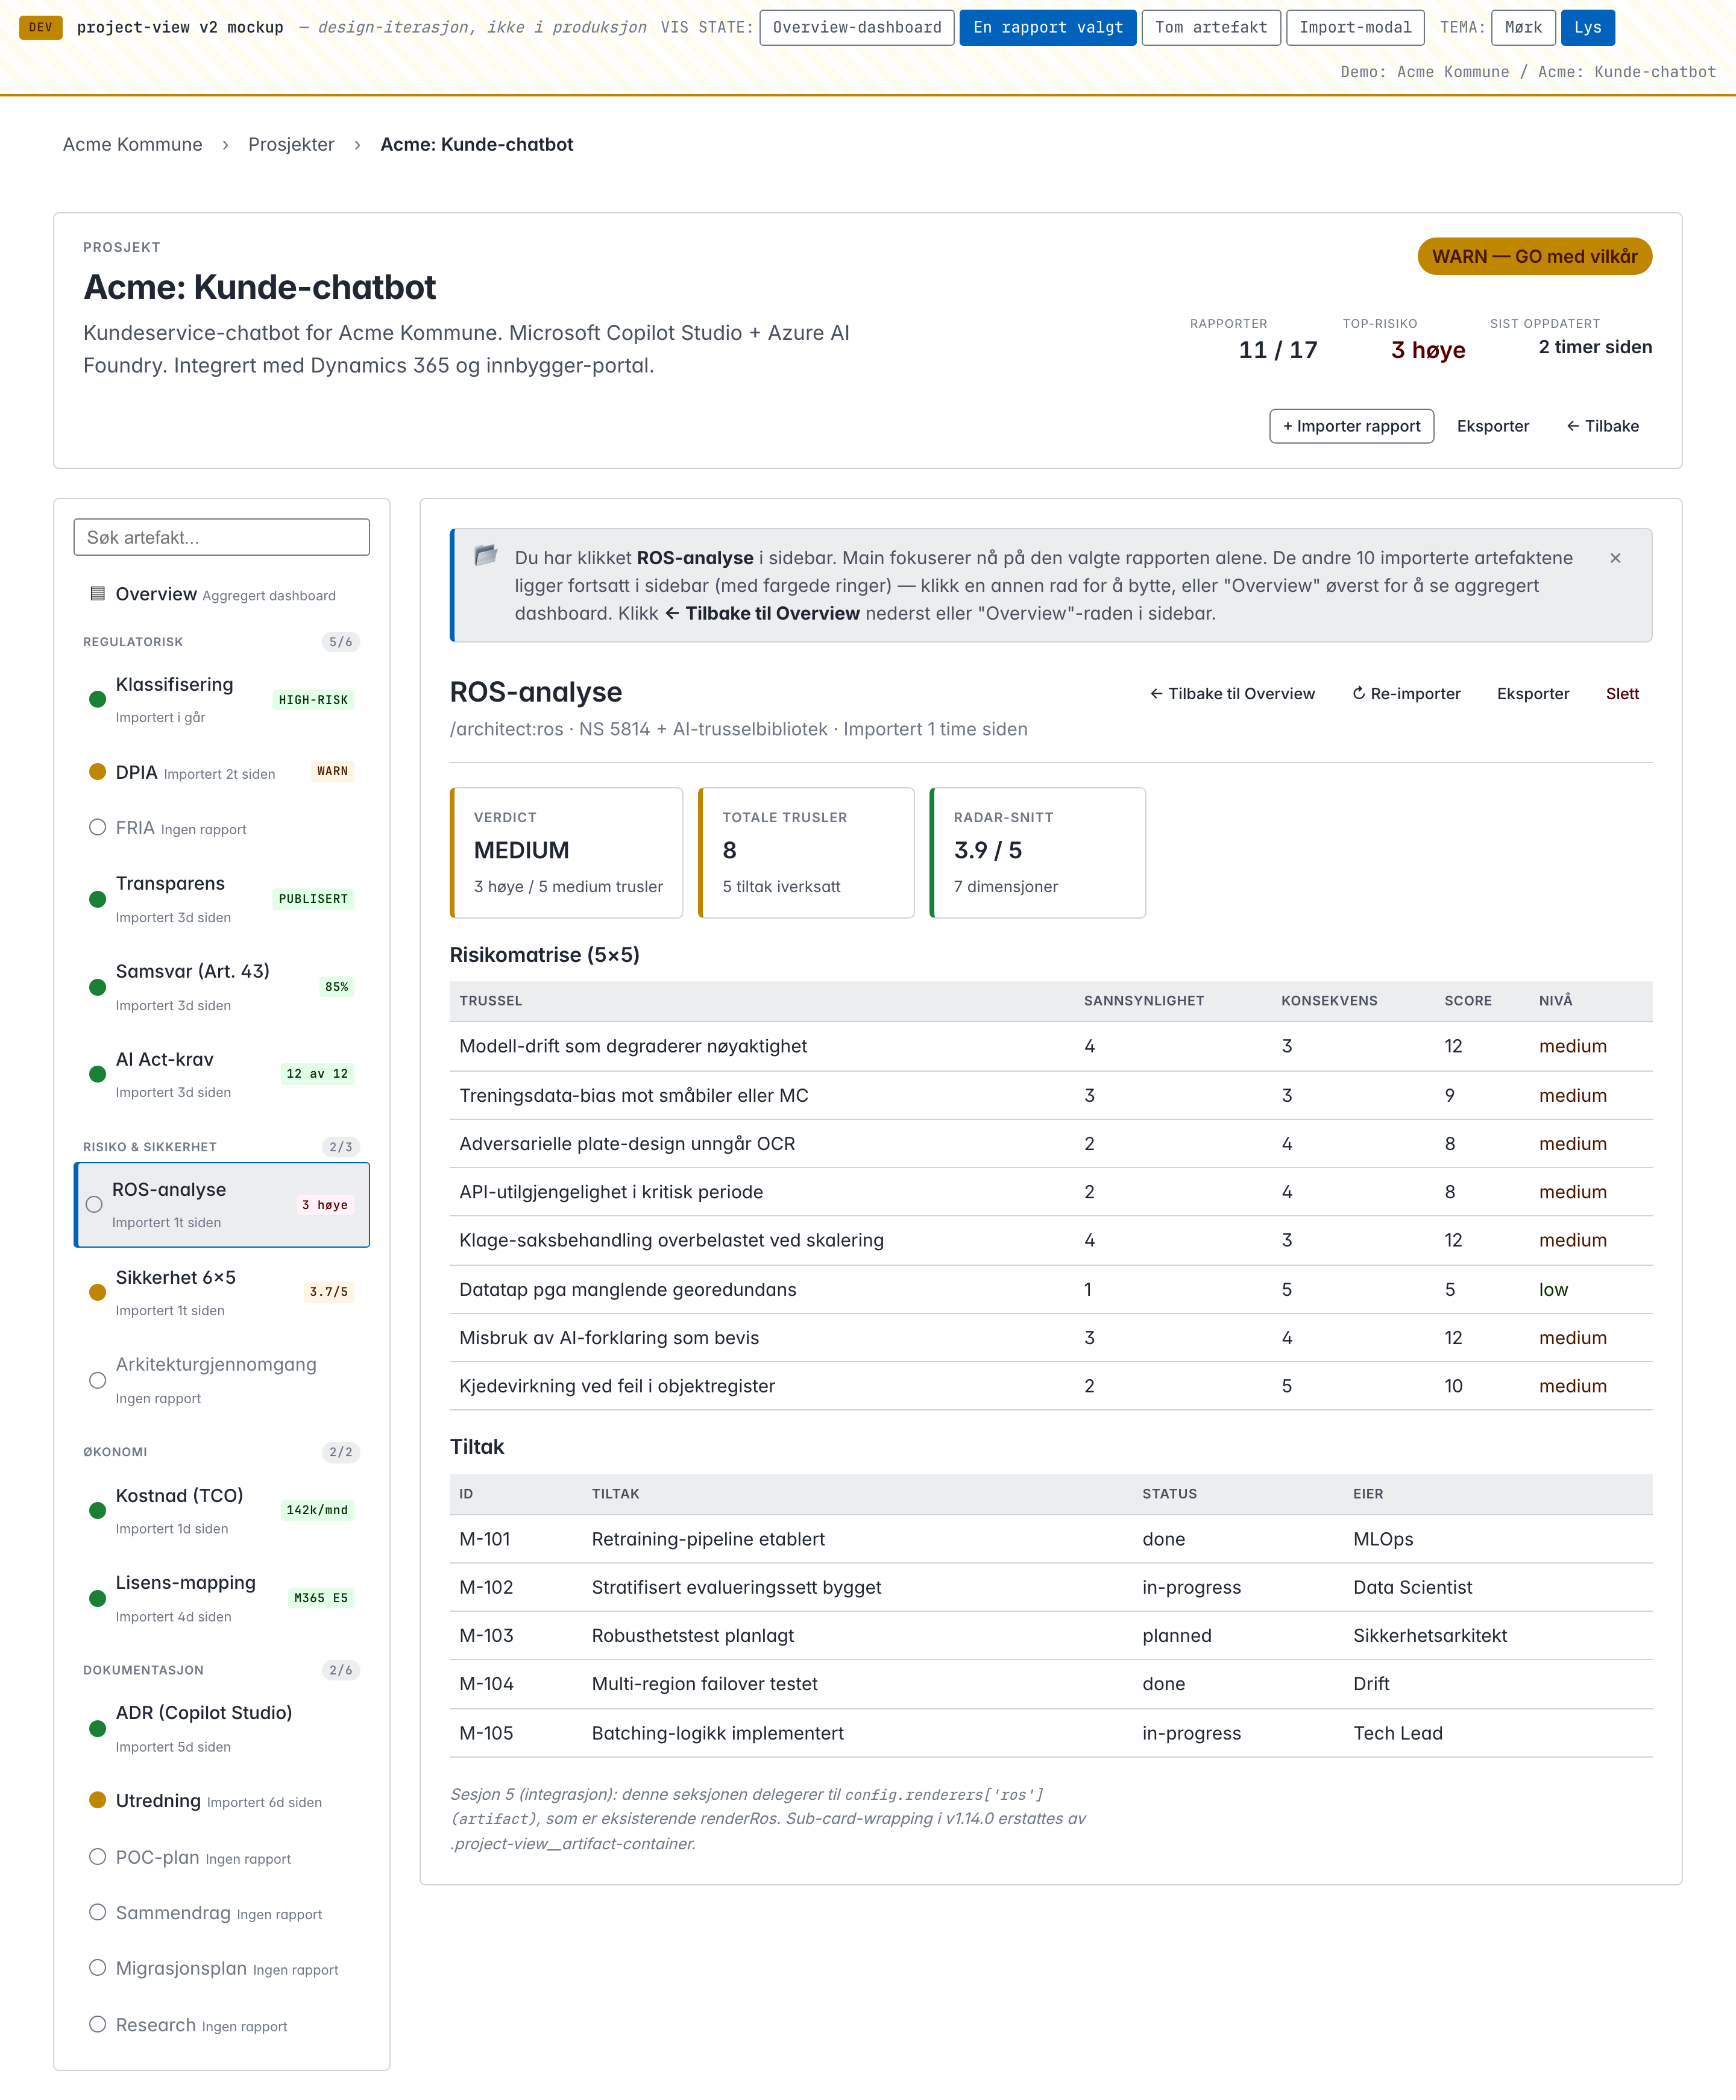Click Tilbake button in project header
1736x2100 pixels.
1602,426
